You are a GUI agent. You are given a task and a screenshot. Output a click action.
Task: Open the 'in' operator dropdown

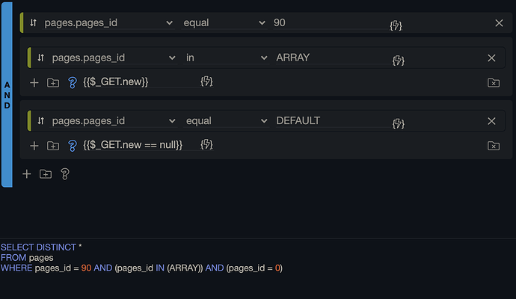point(226,58)
